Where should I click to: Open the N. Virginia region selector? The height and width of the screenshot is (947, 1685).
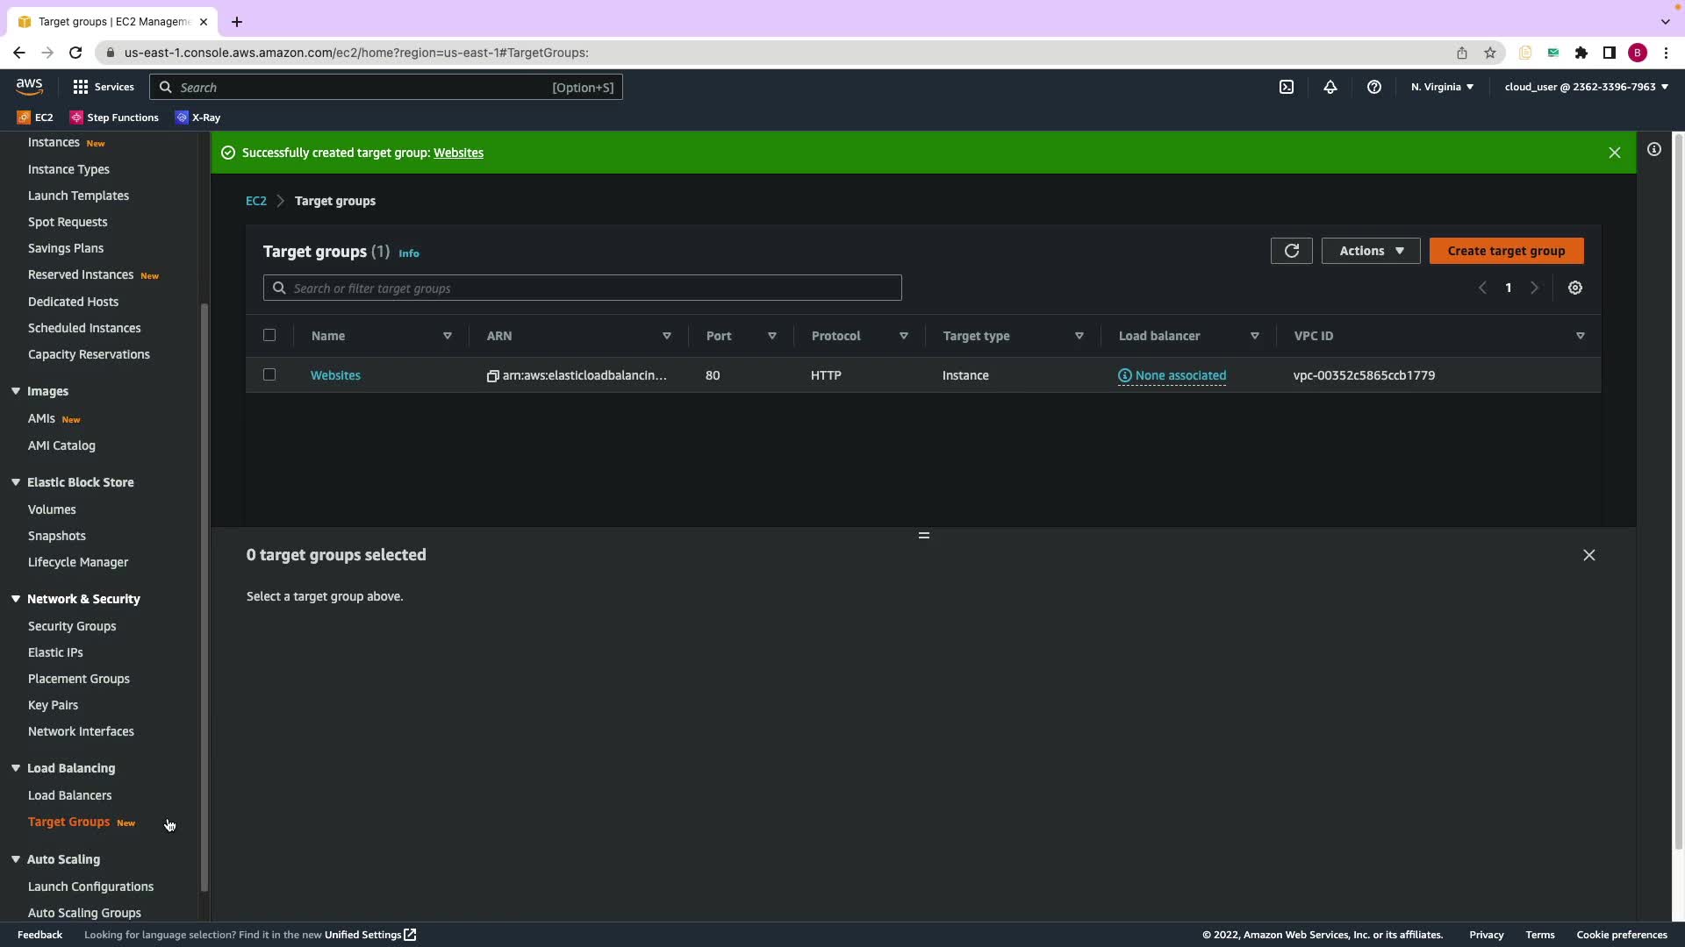pos(1442,87)
